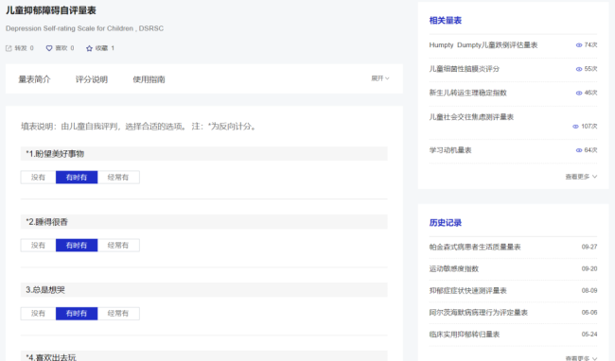Image resolution: width=615 pixels, height=361 pixels.
Task: Switch to the 评分说明 tab
Action: click(92, 79)
